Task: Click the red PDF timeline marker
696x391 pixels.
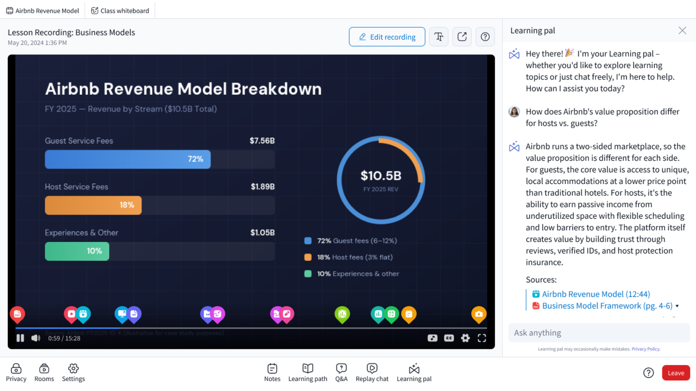Action: click(x=17, y=314)
